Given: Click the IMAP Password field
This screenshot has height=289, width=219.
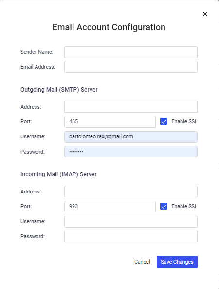Looking at the screenshot, I should click(x=131, y=236).
